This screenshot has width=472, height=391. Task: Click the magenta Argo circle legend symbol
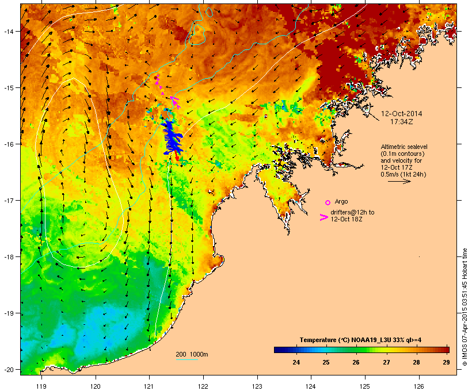[328, 202]
